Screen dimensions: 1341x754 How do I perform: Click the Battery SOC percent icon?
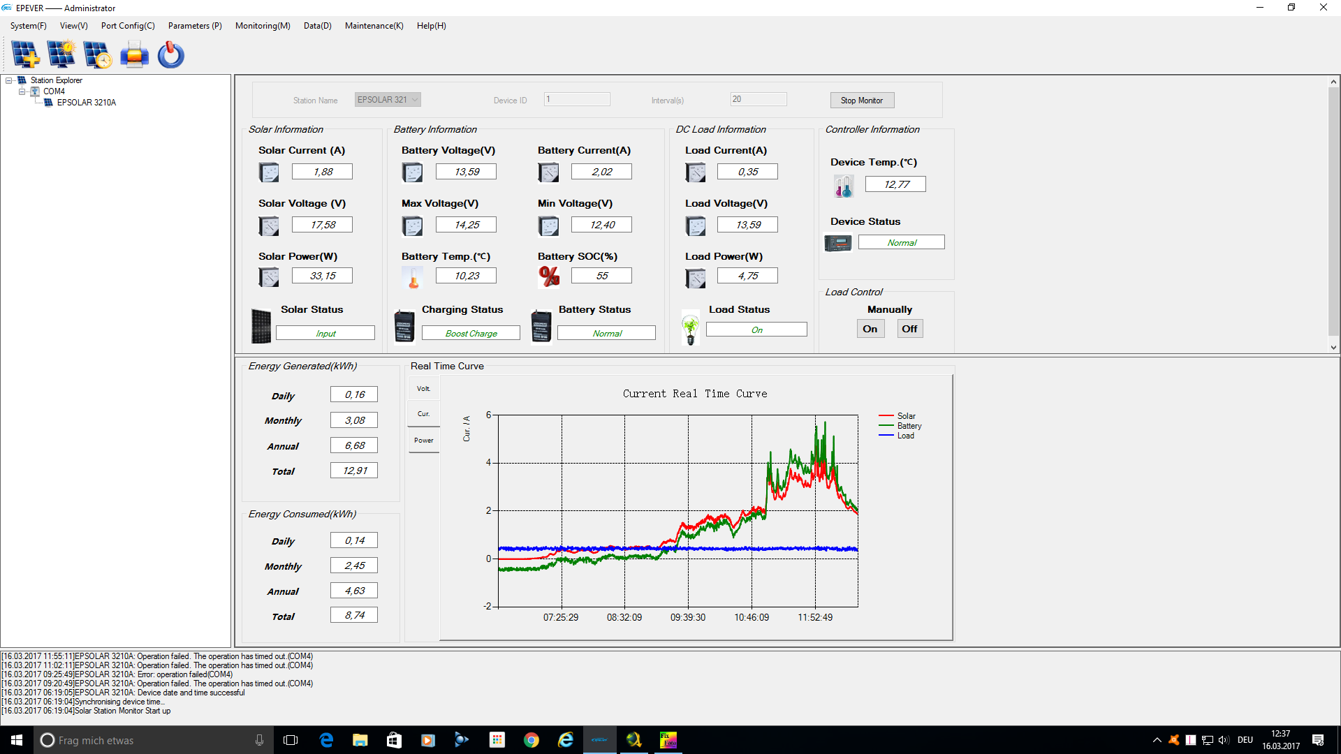click(549, 276)
